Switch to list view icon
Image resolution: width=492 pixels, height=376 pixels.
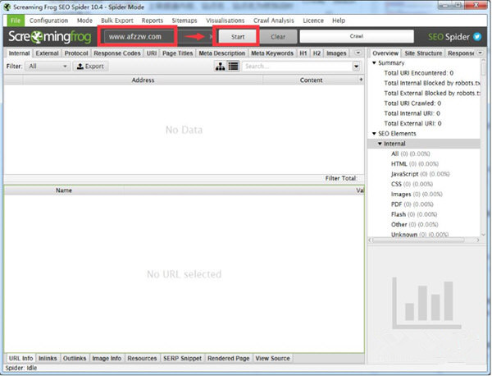233,66
